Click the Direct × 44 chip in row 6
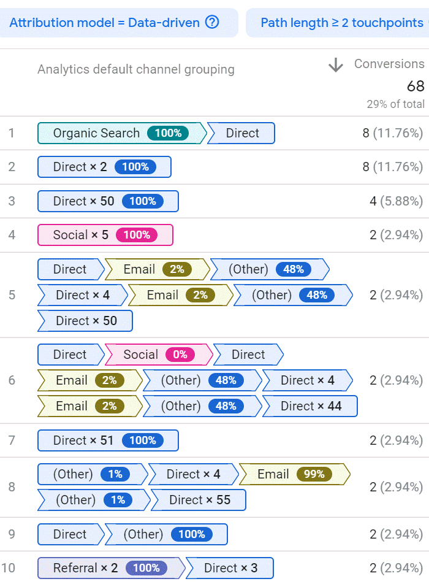 (x=311, y=406)
